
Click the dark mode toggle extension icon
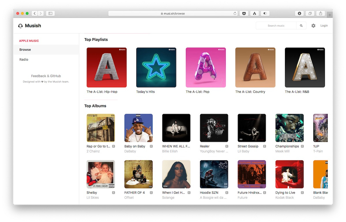pos(265,13)
